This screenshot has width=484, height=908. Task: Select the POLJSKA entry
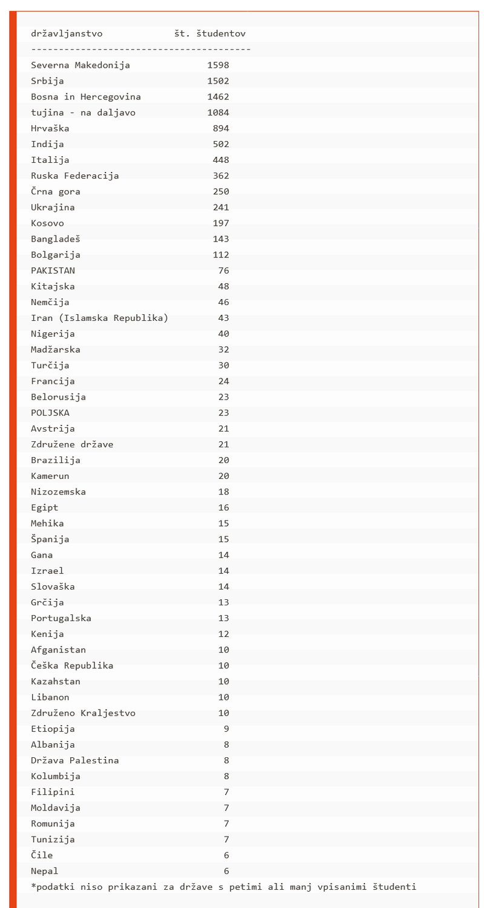click(50, 413)
